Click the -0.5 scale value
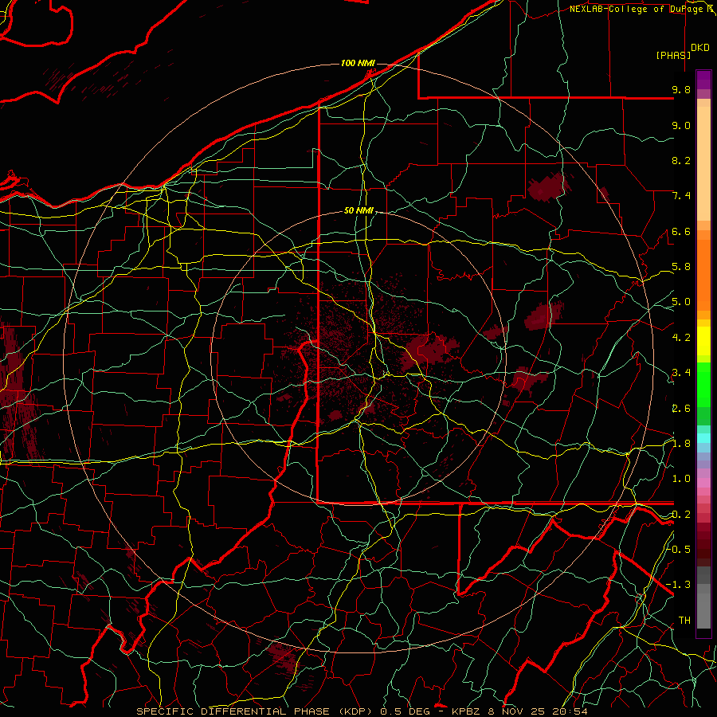Screen dimensions: 717x717 point(680,549)
